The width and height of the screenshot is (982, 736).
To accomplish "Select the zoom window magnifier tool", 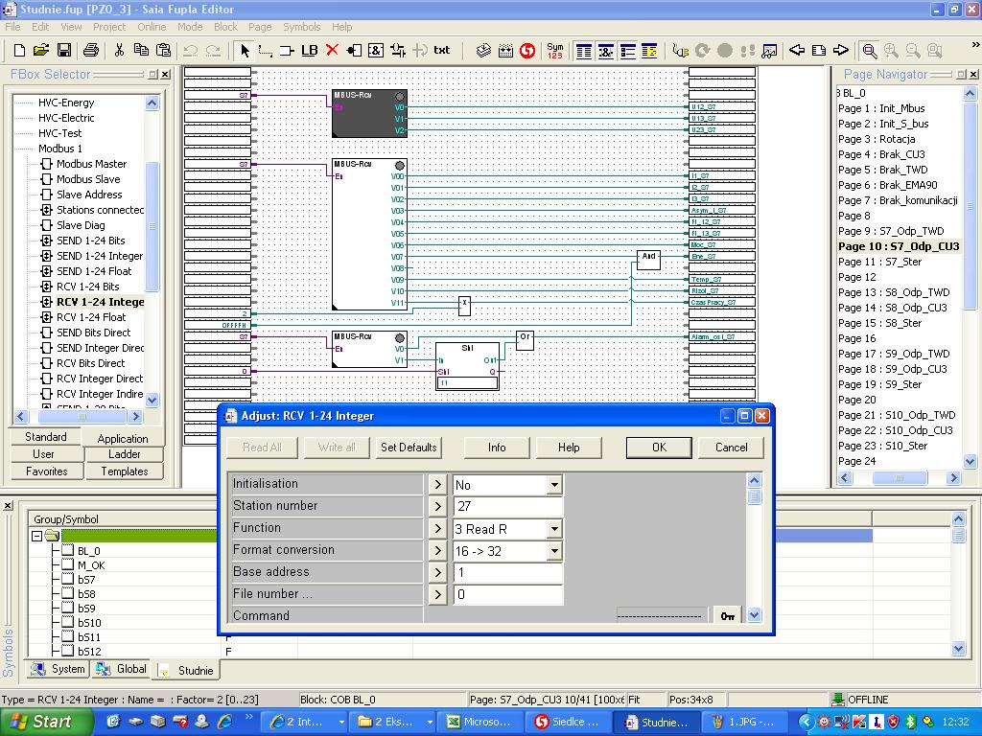I will (870, 51).
